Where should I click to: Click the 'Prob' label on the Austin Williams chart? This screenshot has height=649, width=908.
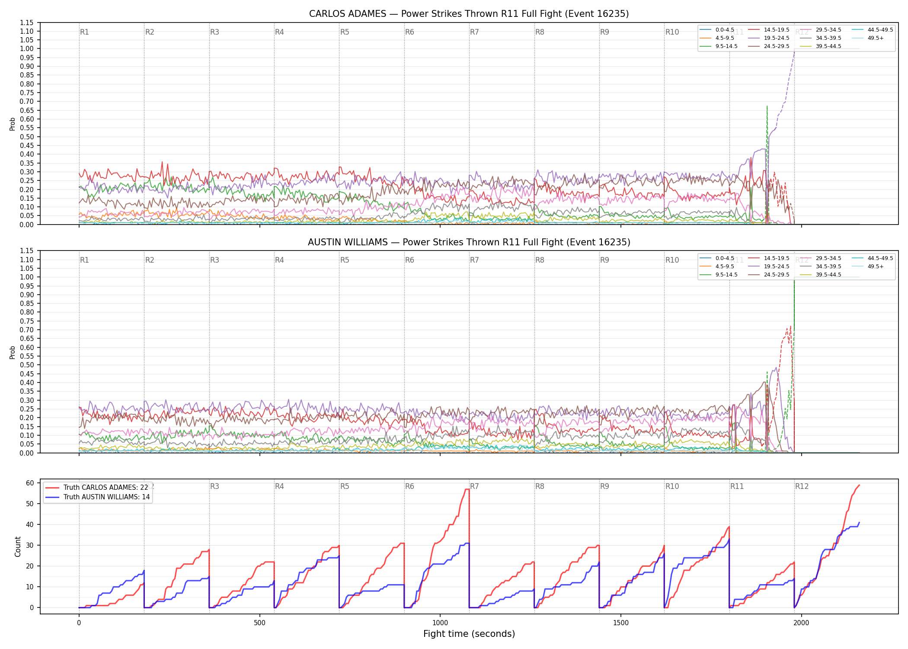13,352
